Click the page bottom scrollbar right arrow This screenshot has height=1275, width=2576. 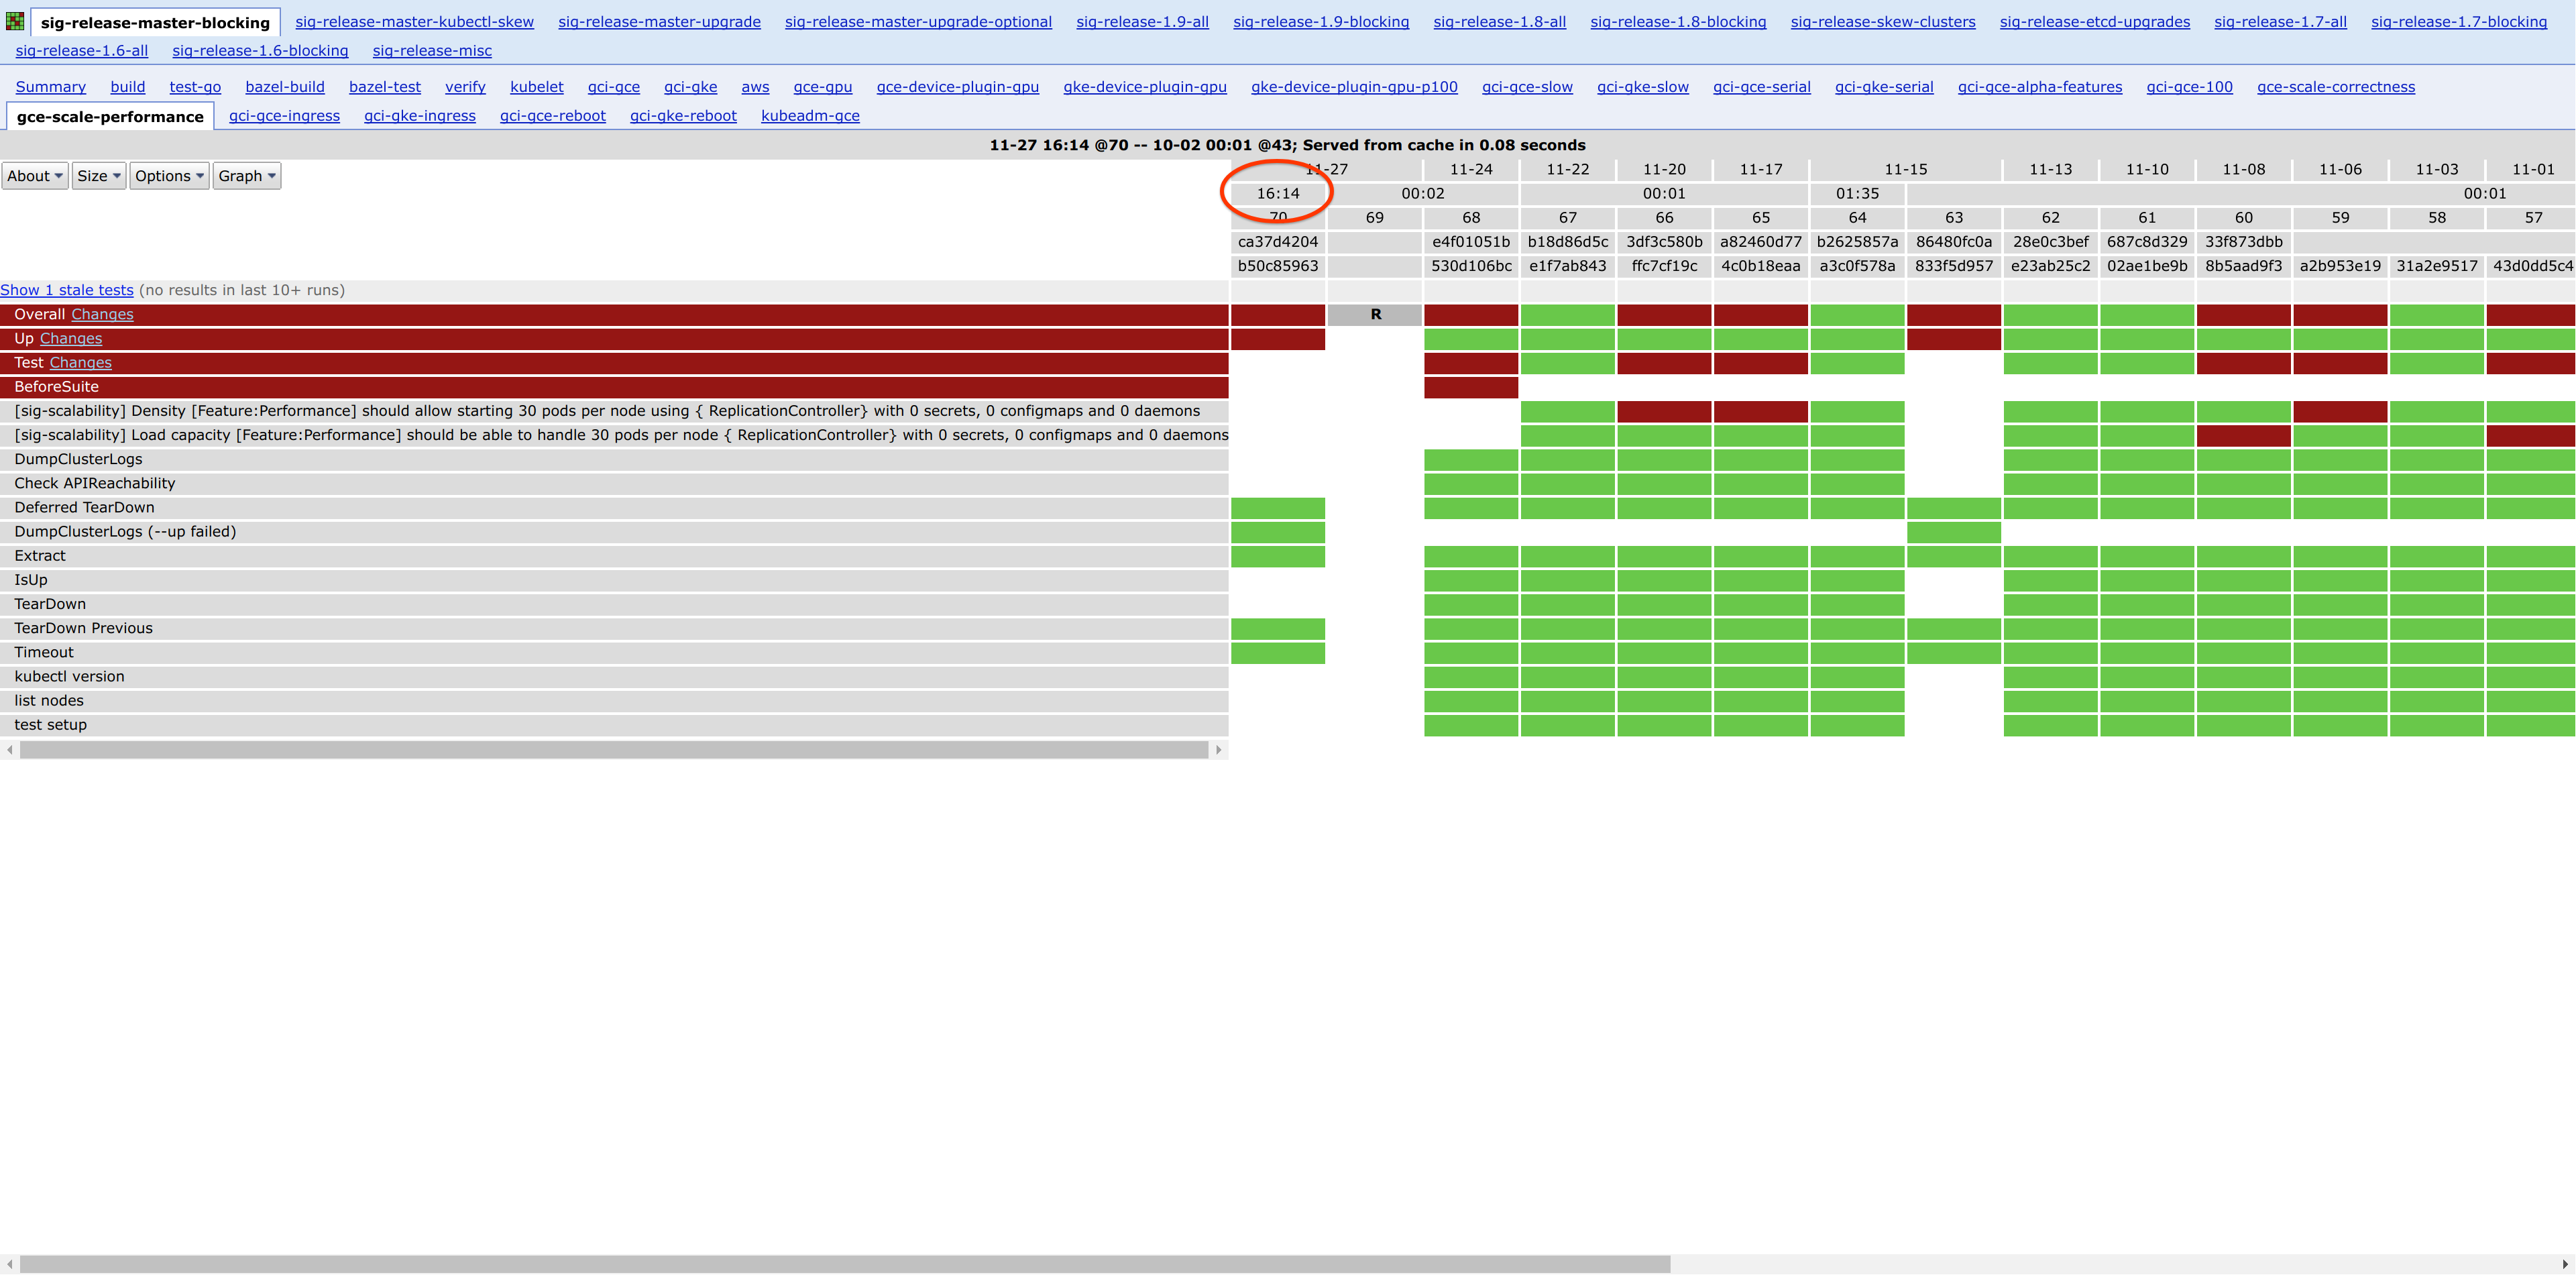coord(2565,1264)
